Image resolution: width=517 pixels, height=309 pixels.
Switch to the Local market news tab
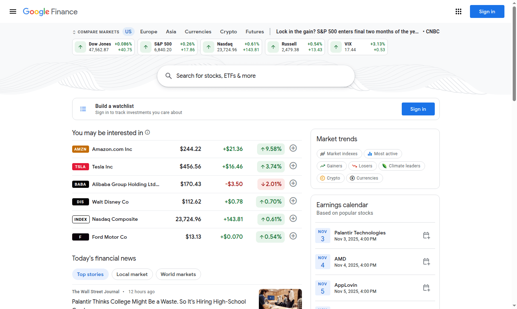pos(132,274)
